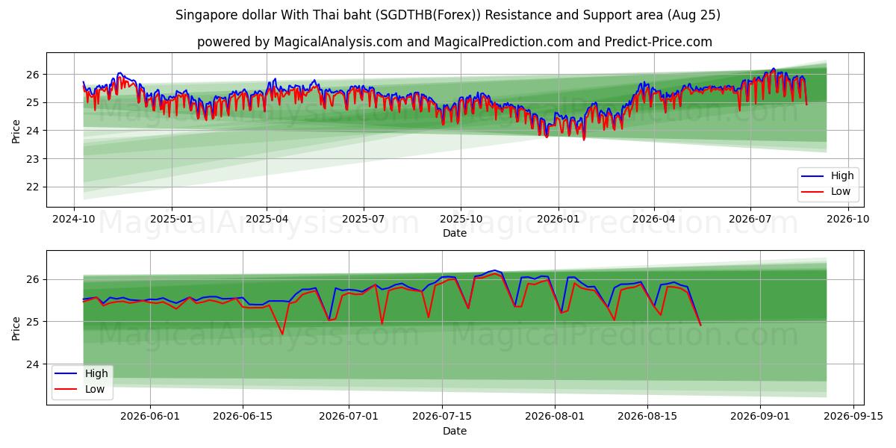Click the '2026-09-01' lower x-axis label
896x448 pixels.
pyautogui.click(x=761, y=416)
